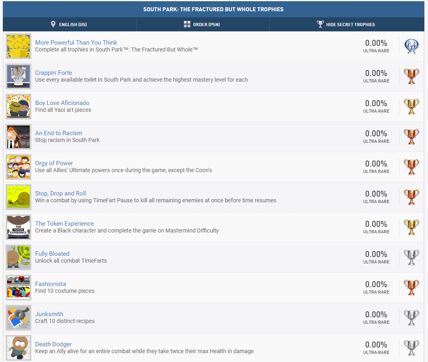Open the An End to Racism trophy
The height and width of the screenshot is (362, 428).
[x=59, y=133]
